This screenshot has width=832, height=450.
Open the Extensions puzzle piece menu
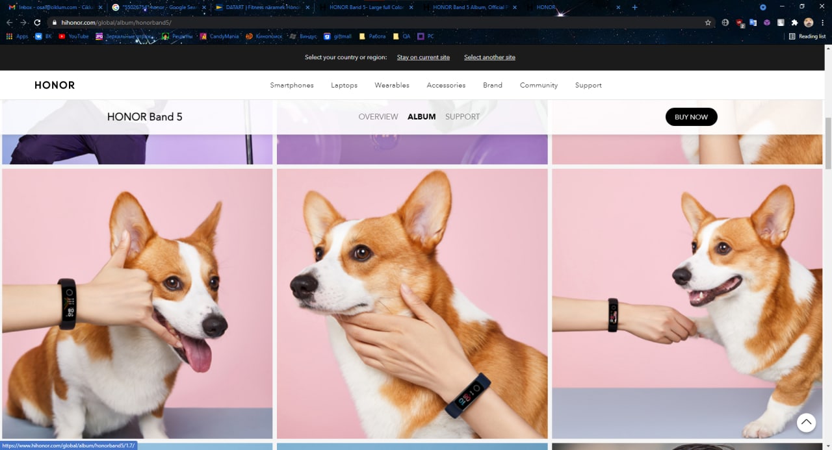click(794, 22)
